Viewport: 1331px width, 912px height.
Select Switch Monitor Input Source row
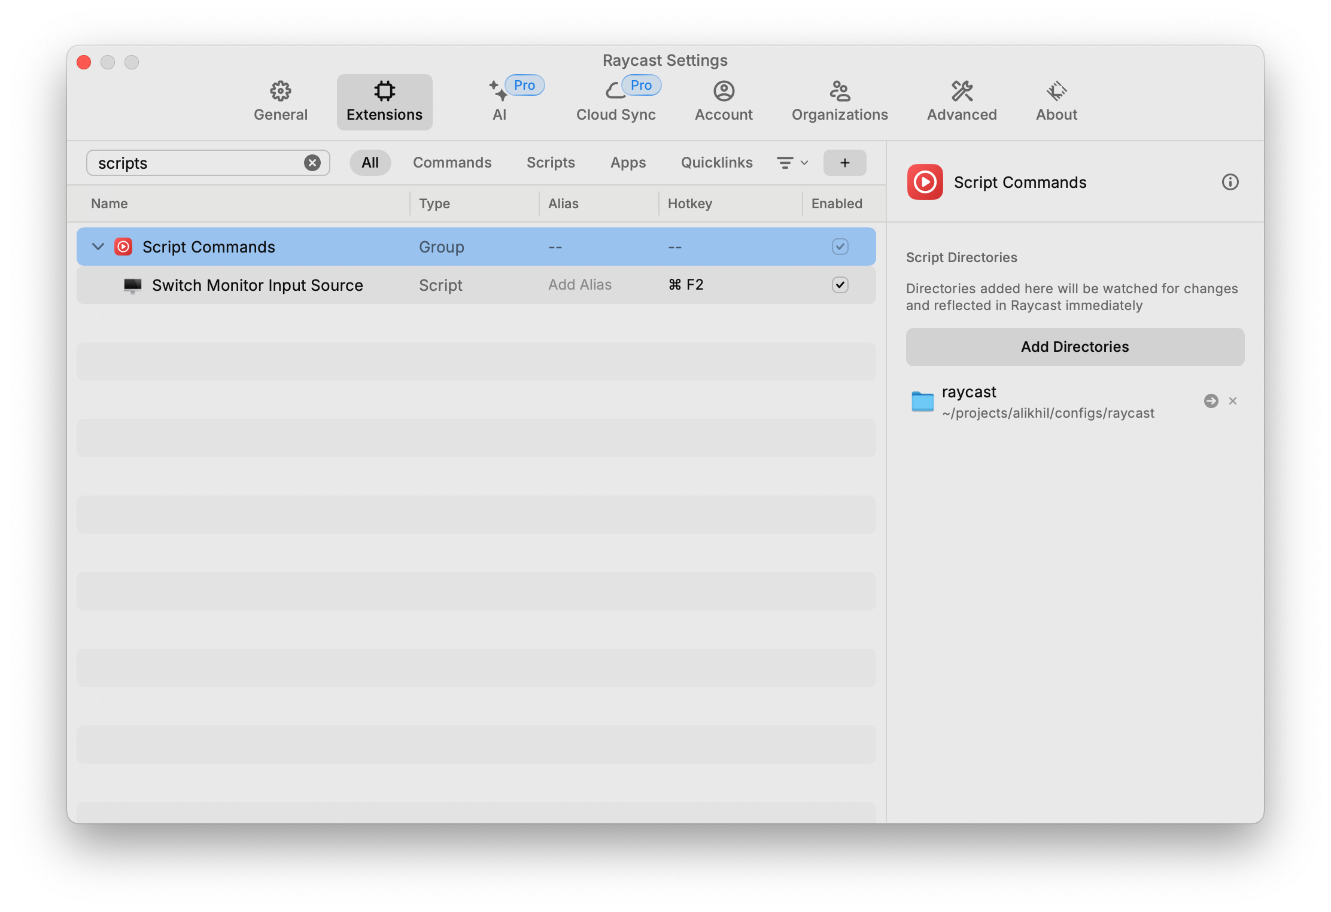point(476,285)
